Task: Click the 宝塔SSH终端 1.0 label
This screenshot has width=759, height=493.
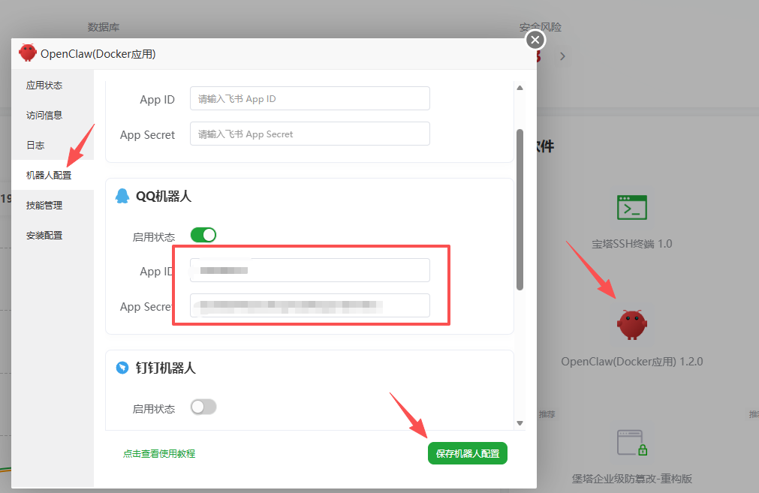Action: 631,244
